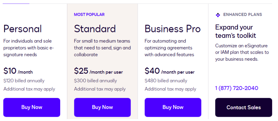Click the MOST POPULAR label
Screen dimensions: 278x121
[x=89, y=14]
